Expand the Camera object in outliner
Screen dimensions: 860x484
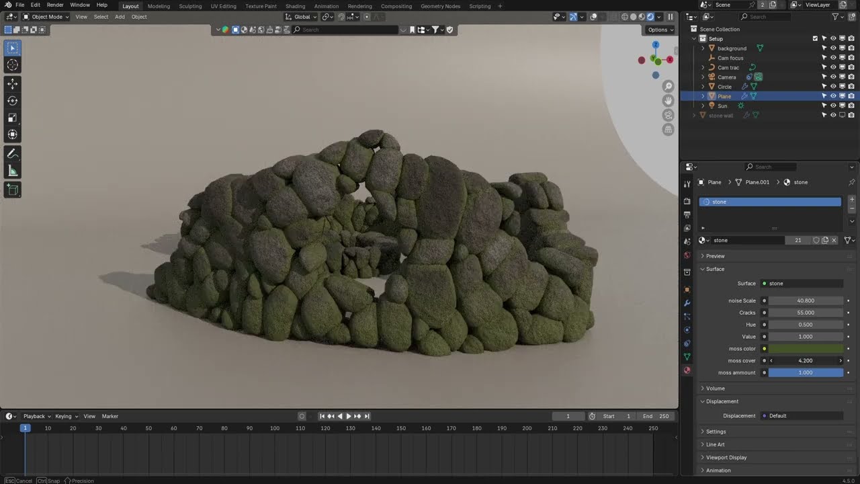(703, 77)
